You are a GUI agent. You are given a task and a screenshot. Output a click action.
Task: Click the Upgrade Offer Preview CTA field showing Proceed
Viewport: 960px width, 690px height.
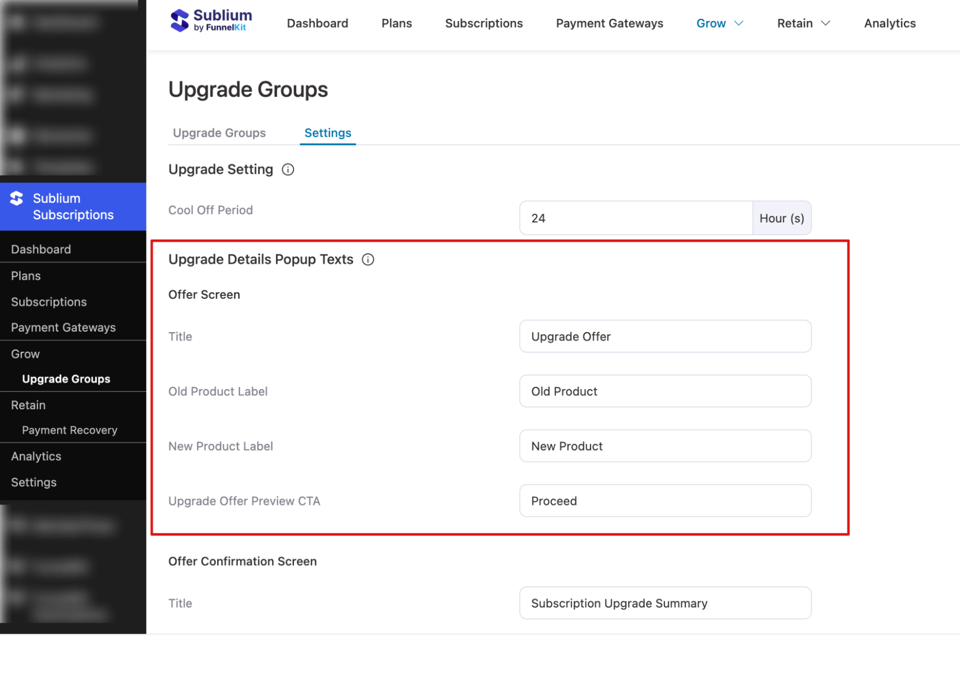pyautogui.click(x=665, y=500)
